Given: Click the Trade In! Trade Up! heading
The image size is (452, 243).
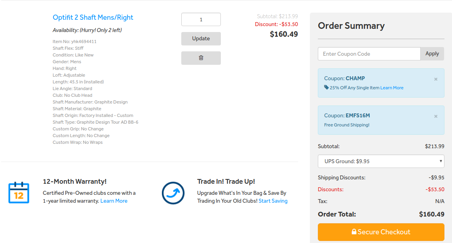Looking at the screenshot, I should tap(226, 181).
